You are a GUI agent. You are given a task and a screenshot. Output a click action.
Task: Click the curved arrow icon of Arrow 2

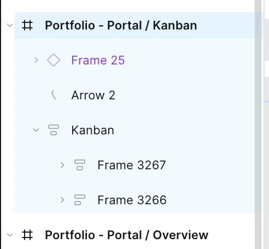click(54, 95)
